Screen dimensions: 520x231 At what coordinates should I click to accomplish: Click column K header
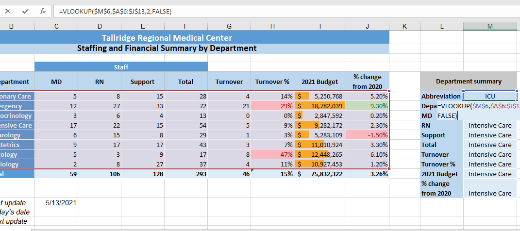tap(404, 26)
